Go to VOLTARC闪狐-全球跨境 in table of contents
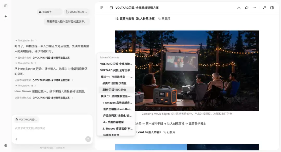The width and height of the screenshot is (281, 152). click(x=116, y=64)
